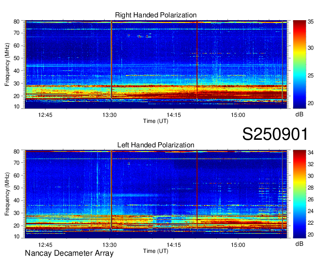Click the 24 value on the lower color bar
This screenshot has height=259, width=319.
coord(311,211)
